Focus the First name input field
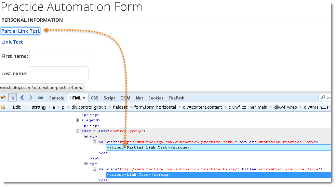The height and width of the screenshot is (187, 336). 59,56
